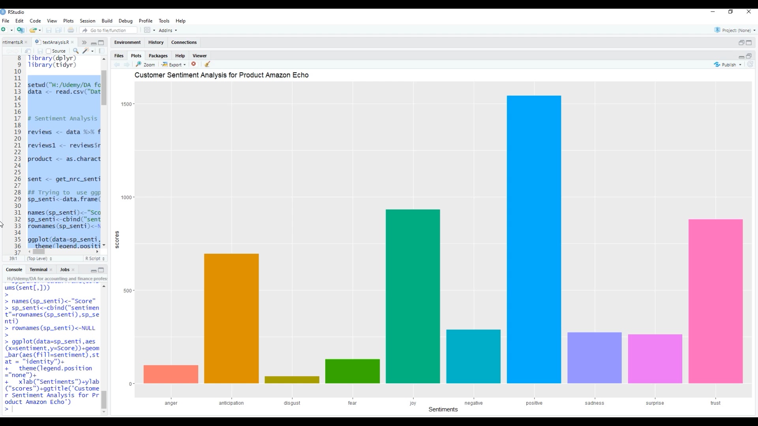Close the Jobs tab

(x=73, y=270)
